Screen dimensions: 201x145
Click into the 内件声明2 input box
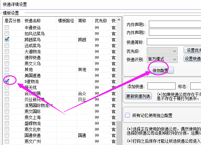[175, 33]
